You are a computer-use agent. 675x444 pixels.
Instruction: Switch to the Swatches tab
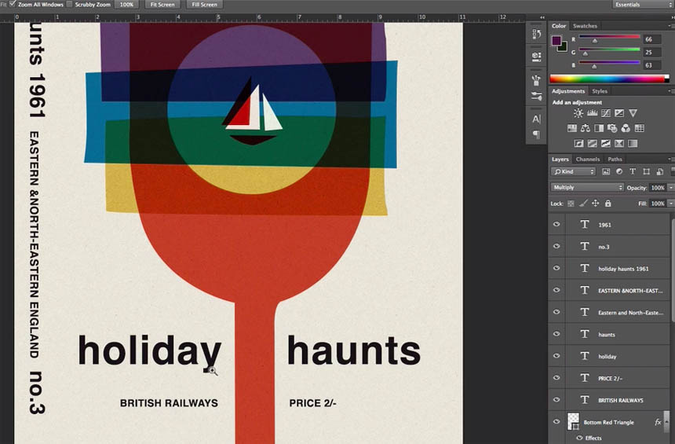[x=585, y=26]
